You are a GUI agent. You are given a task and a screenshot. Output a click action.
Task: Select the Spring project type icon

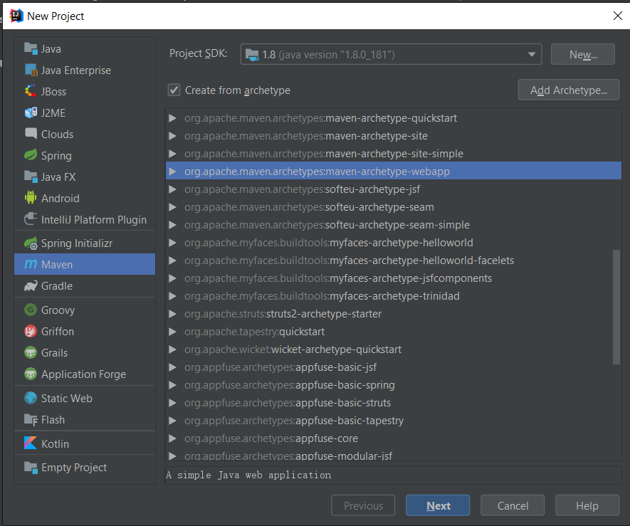tap(30, 156)
